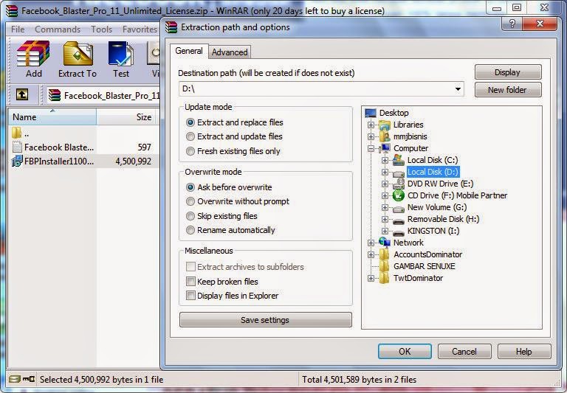The height and width of the screenshot is (393, 567).
Task: Click the GAMBAR SENUXE folder icon
Action: pyautogui.click(x=385, y=266)
